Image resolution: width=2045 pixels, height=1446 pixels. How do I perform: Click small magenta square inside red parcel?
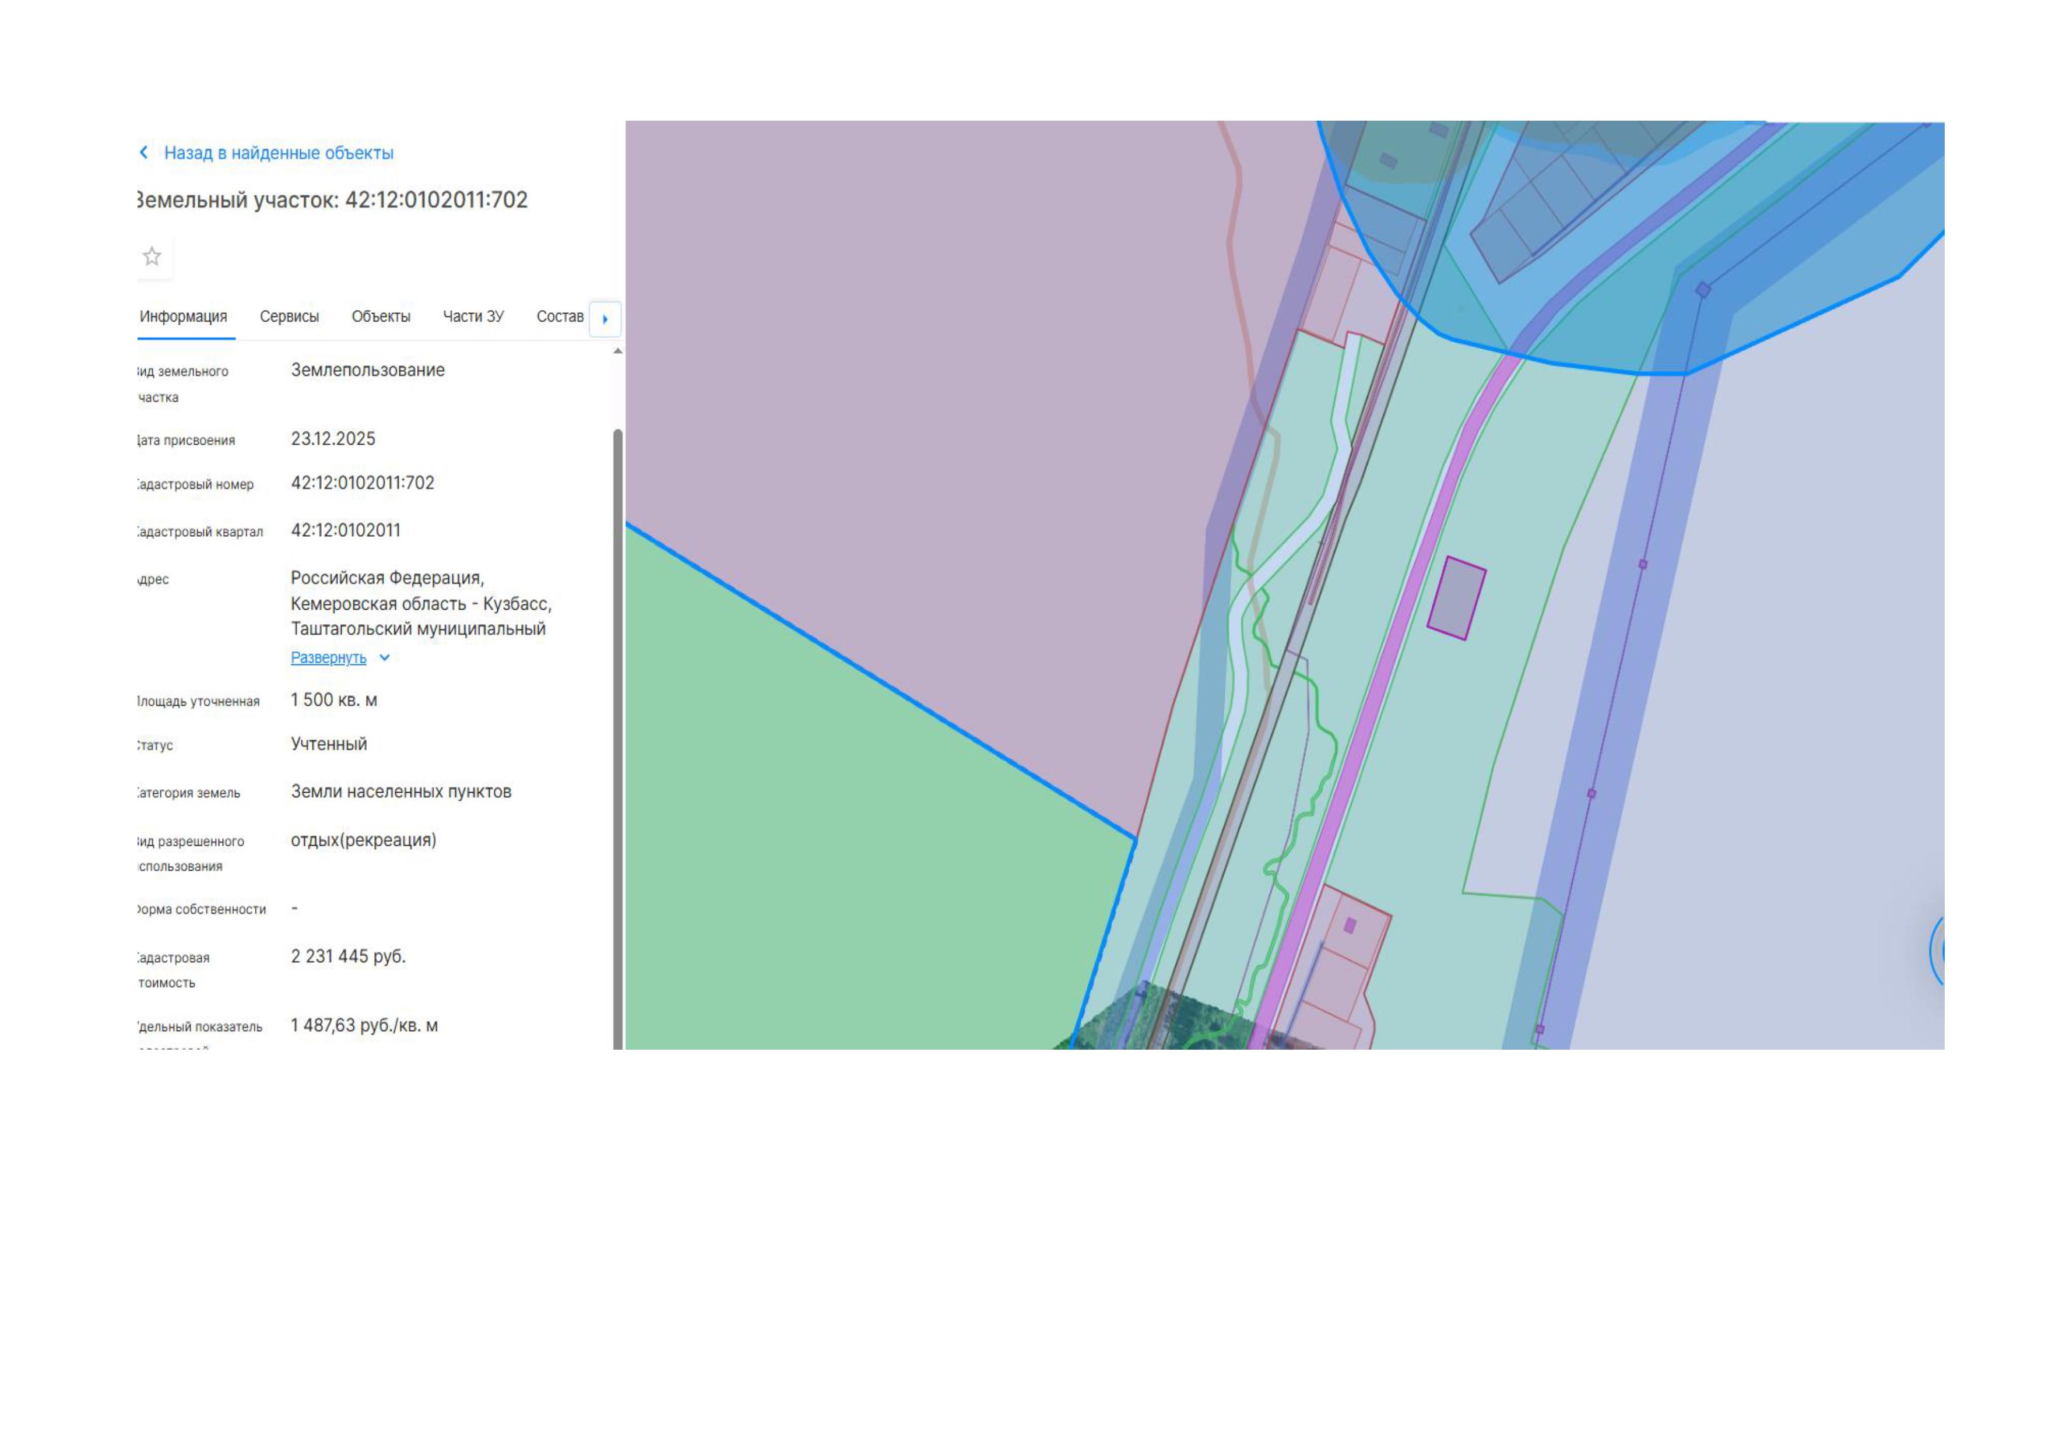[x=1350, y=926]
